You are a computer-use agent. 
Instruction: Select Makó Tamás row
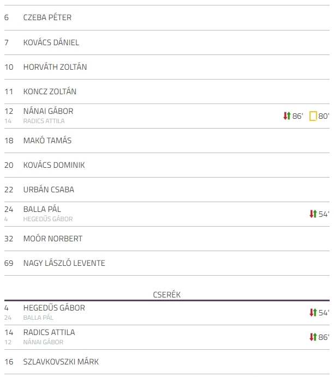tap(167, 141)
